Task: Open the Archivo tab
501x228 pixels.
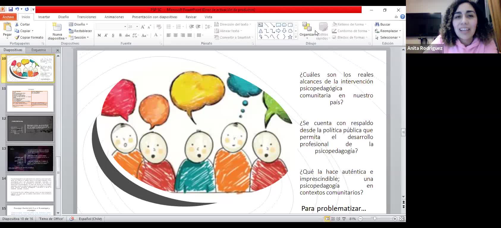Action: click(8, 17)
